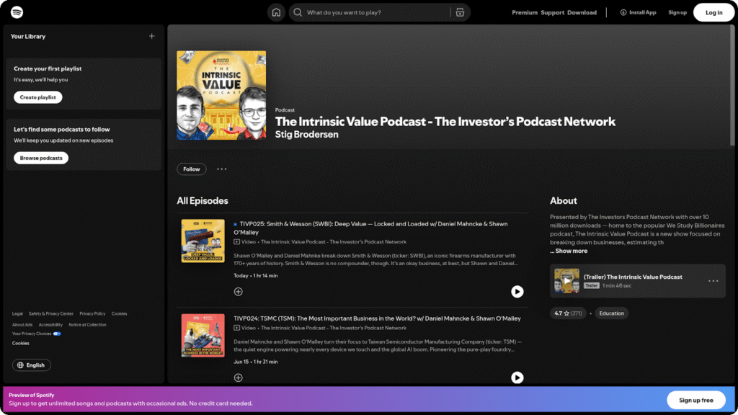Play the TIVP025 Smith & Wesson episode

(x=517, y=292)
